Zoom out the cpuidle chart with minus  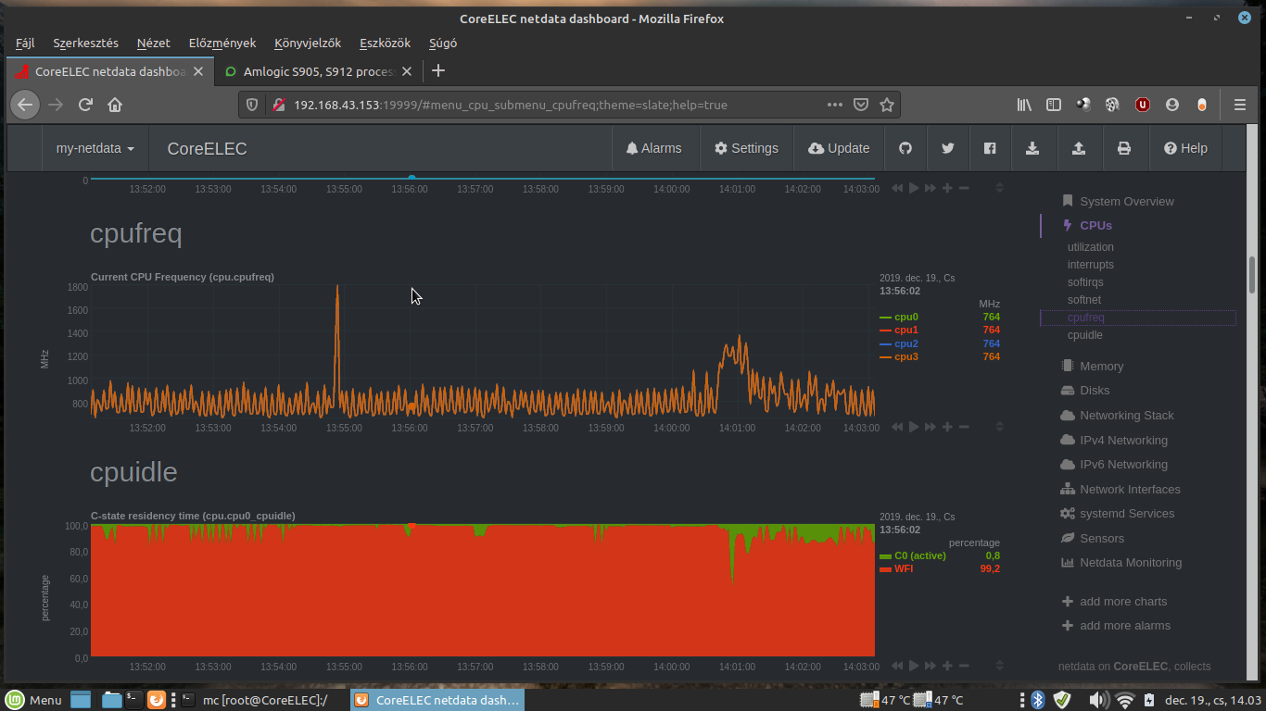point(964,666)
